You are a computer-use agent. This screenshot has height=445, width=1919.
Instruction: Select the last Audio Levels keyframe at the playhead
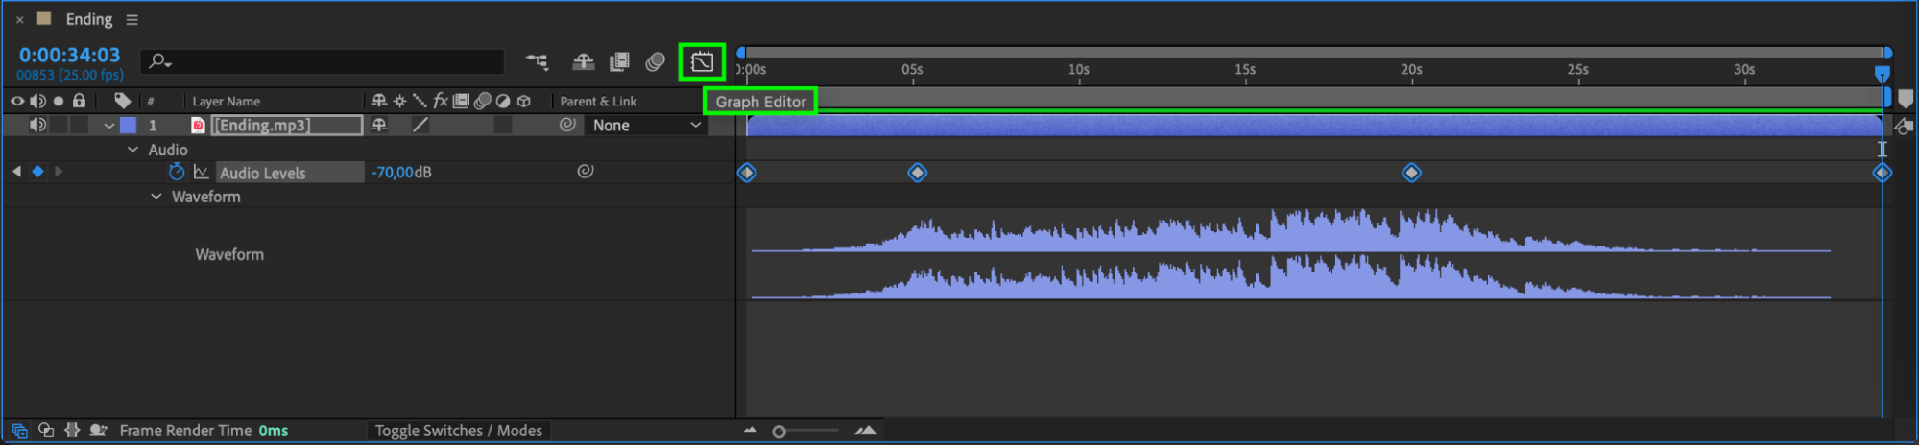pyautogui.click(x=1882, y=173)
